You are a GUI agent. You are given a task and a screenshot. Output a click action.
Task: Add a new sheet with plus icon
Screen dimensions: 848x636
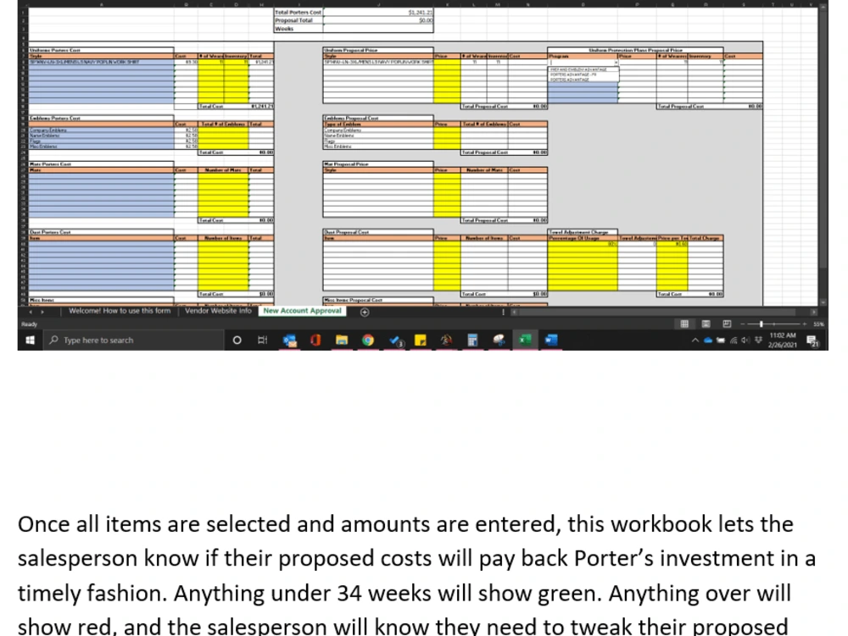click(x=365, y=312)
